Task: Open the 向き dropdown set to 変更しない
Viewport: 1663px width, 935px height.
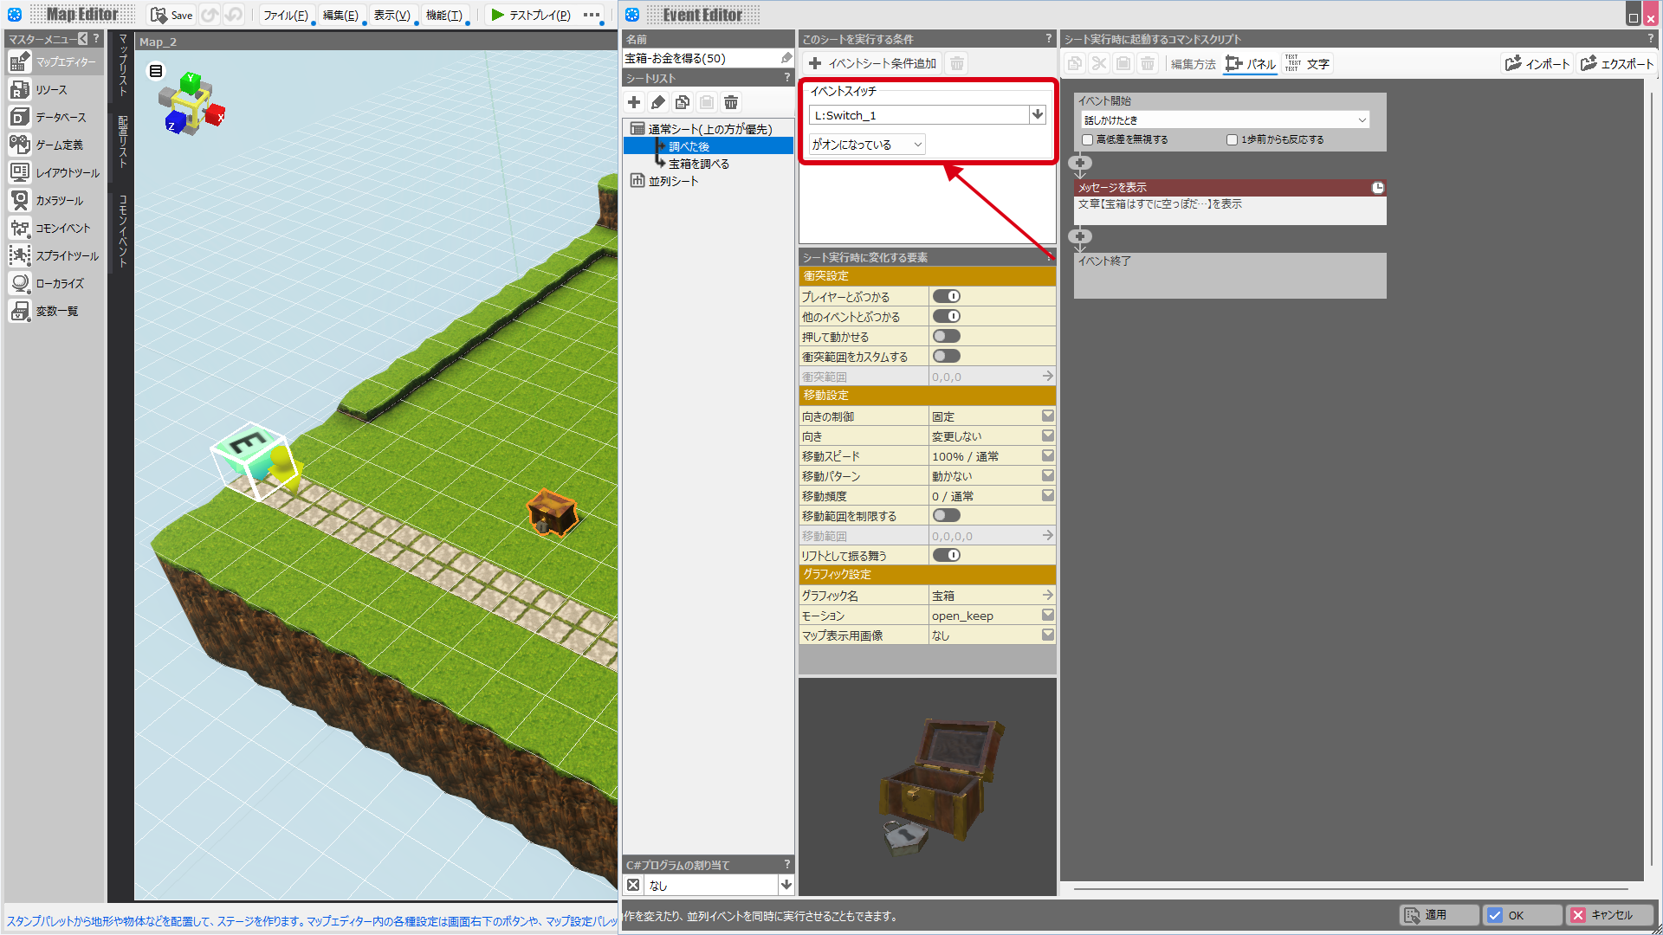Action: tap(1048, 436)
